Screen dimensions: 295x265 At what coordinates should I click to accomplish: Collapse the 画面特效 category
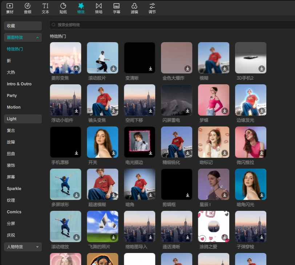37,37
